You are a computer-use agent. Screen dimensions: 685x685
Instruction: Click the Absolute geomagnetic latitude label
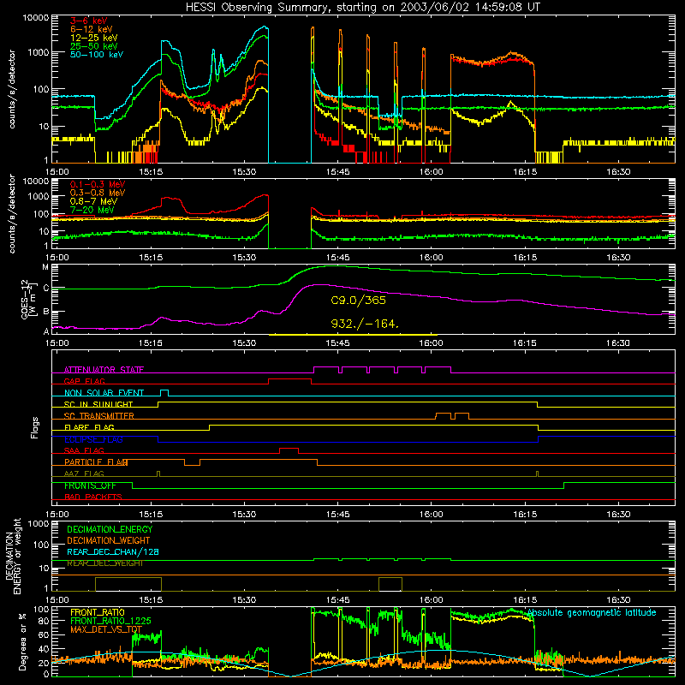(x=592, y=612)
